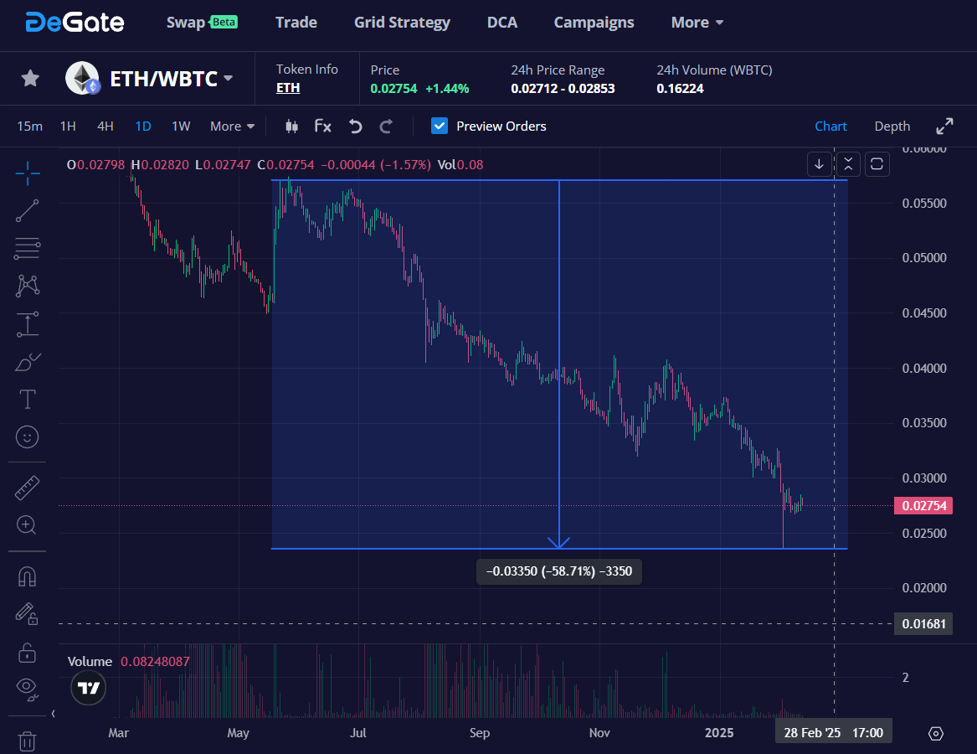This screenshot has height=754, width=977.
Task: Switch to the Depth view tab
Action: tap(892, 126)
